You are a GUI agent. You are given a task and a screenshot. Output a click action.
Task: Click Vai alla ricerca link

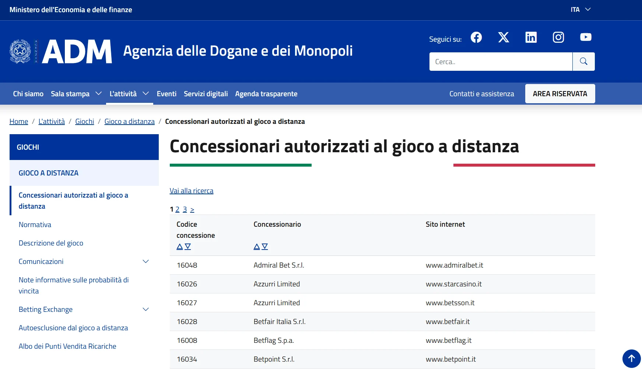[192, 191]
